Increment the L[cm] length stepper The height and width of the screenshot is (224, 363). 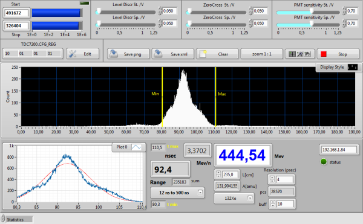click(218, 172)
